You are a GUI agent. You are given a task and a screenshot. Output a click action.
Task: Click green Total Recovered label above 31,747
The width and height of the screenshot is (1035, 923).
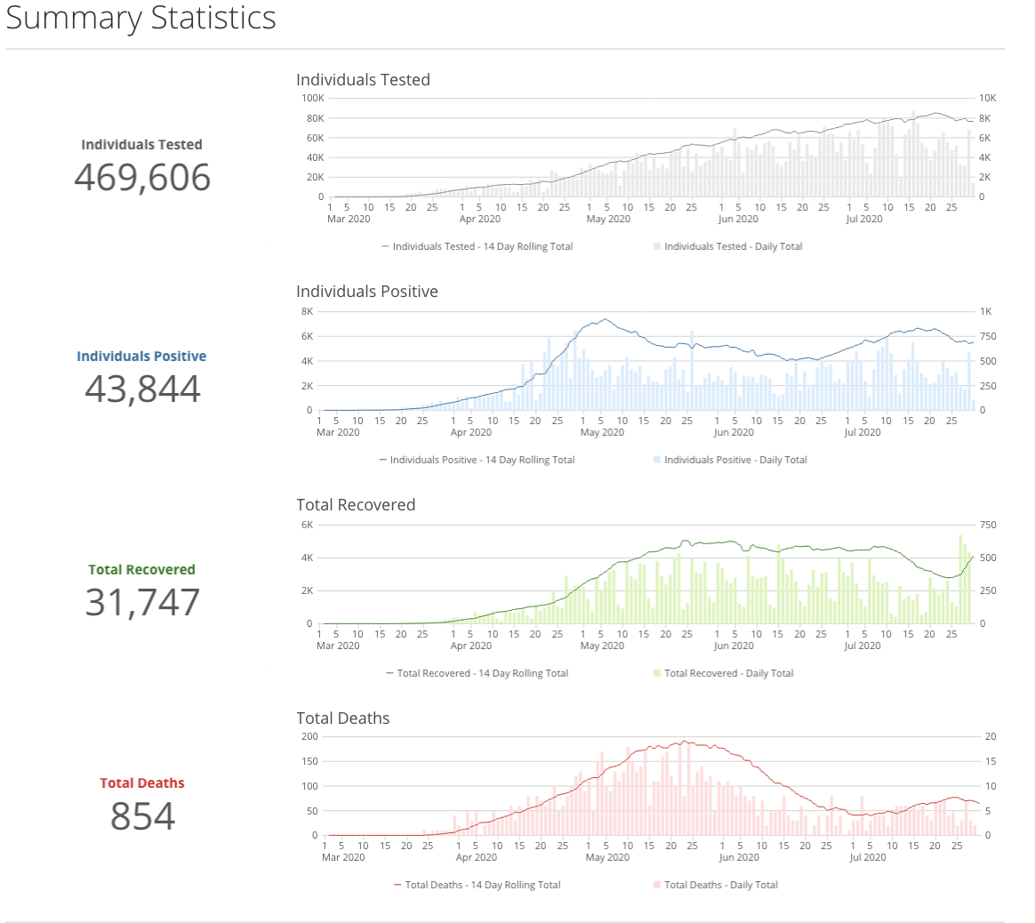141,570
